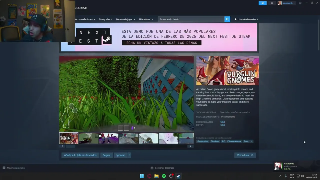Click the taskbar icon left of the Steam icon
Viewport: 320px width, 180px height.
click(x=171, y=176)
